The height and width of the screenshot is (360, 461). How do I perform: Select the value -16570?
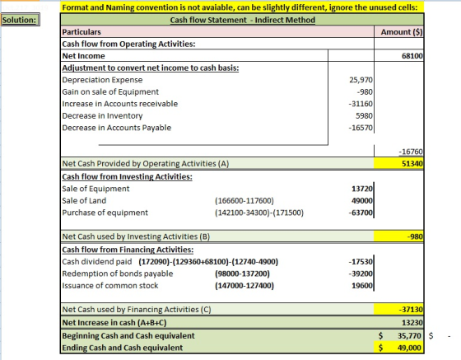pos(361,128)
